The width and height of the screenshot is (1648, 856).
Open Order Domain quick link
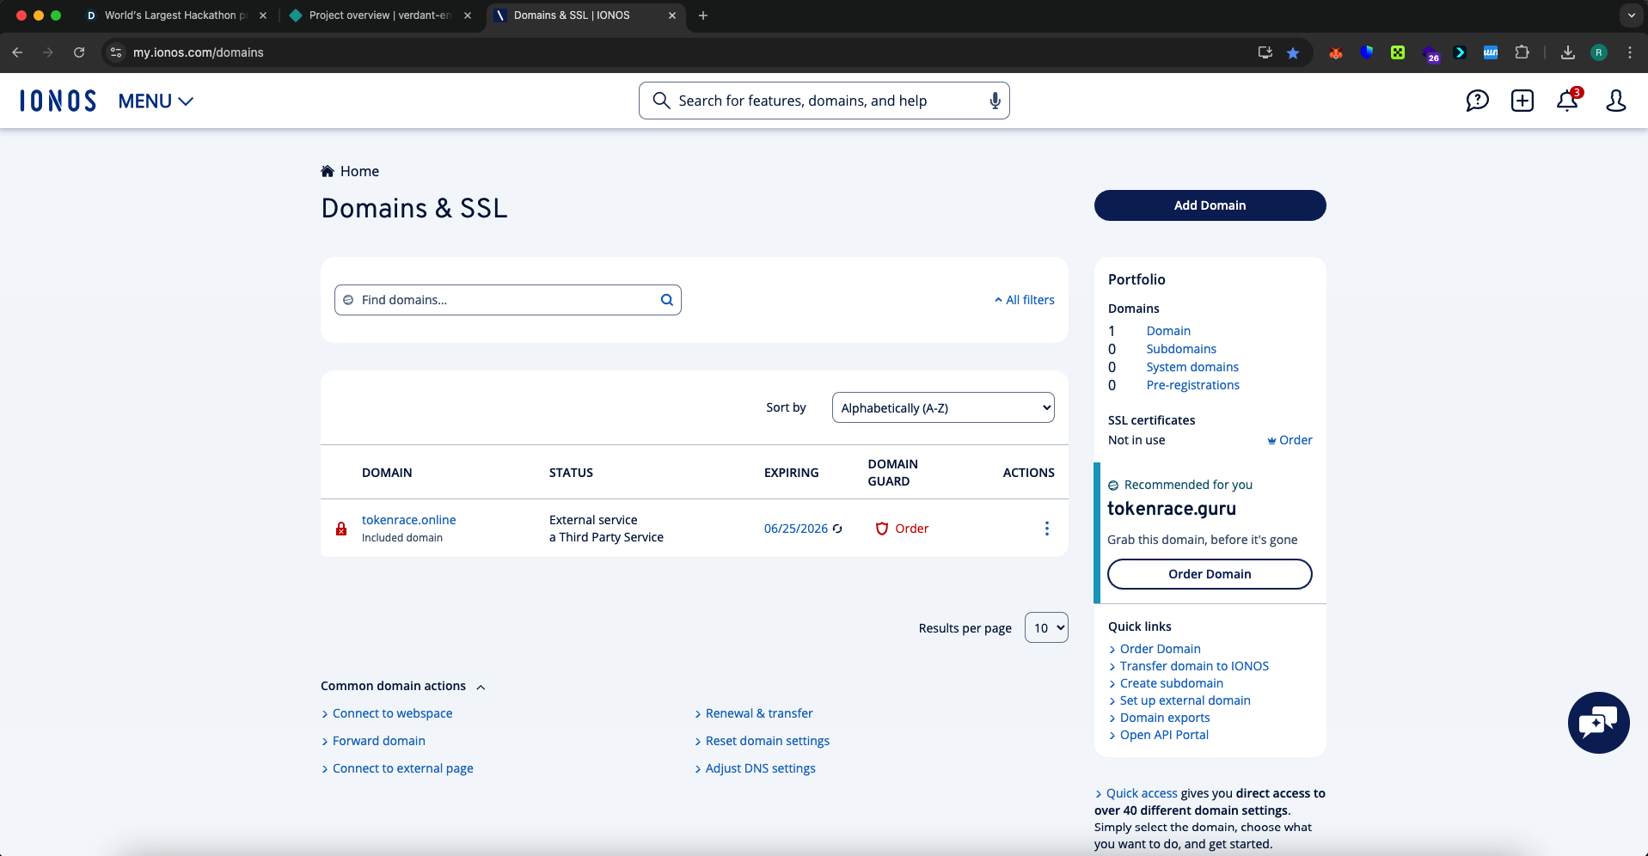click(x=1161, y=649)
